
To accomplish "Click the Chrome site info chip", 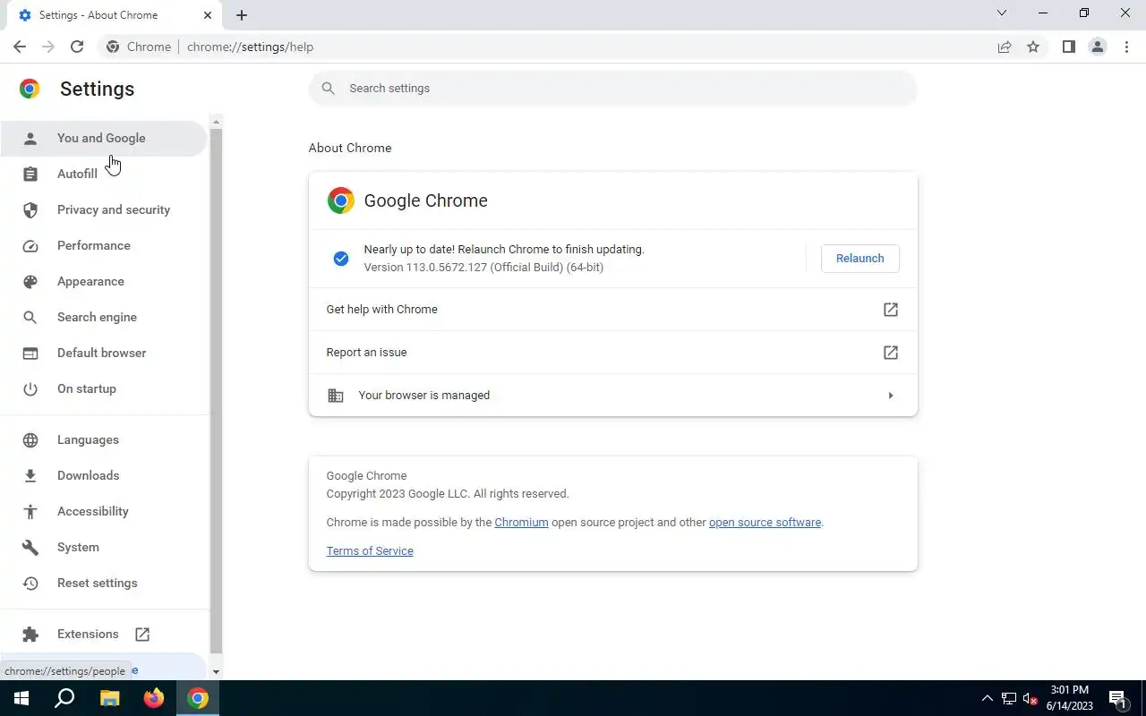I will [x=139, y=47].
